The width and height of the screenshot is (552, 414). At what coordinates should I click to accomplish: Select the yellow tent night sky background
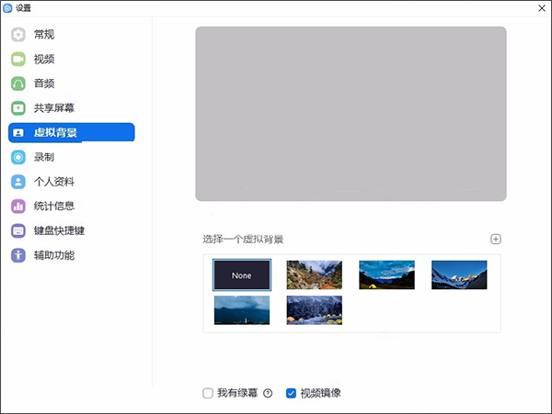click(x=387, y=275)
